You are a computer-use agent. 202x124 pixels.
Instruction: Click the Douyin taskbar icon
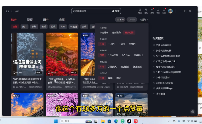[x=129, y=121]
